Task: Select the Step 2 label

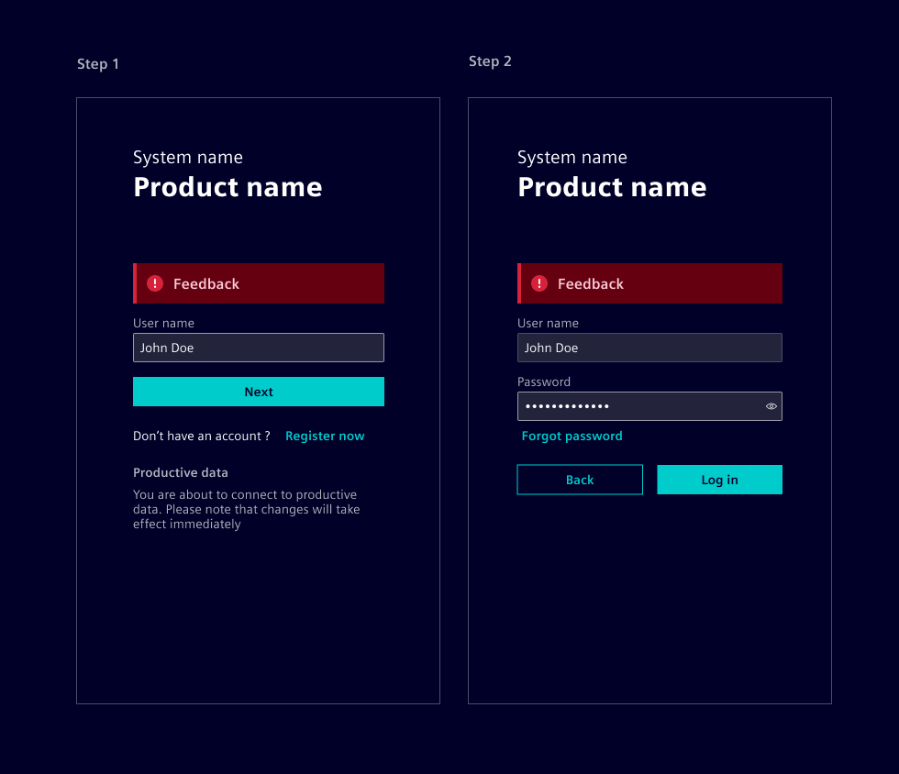Action: 490,61
